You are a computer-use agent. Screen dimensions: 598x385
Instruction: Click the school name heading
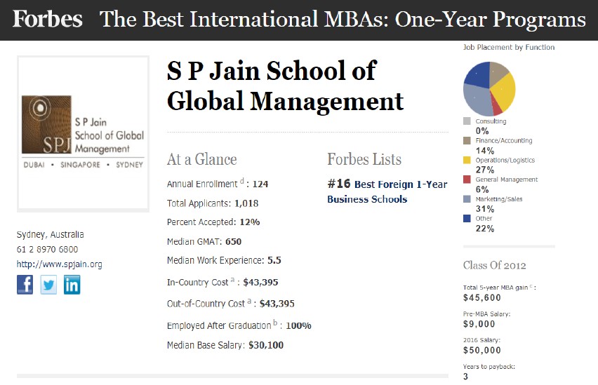pos(285,86)
